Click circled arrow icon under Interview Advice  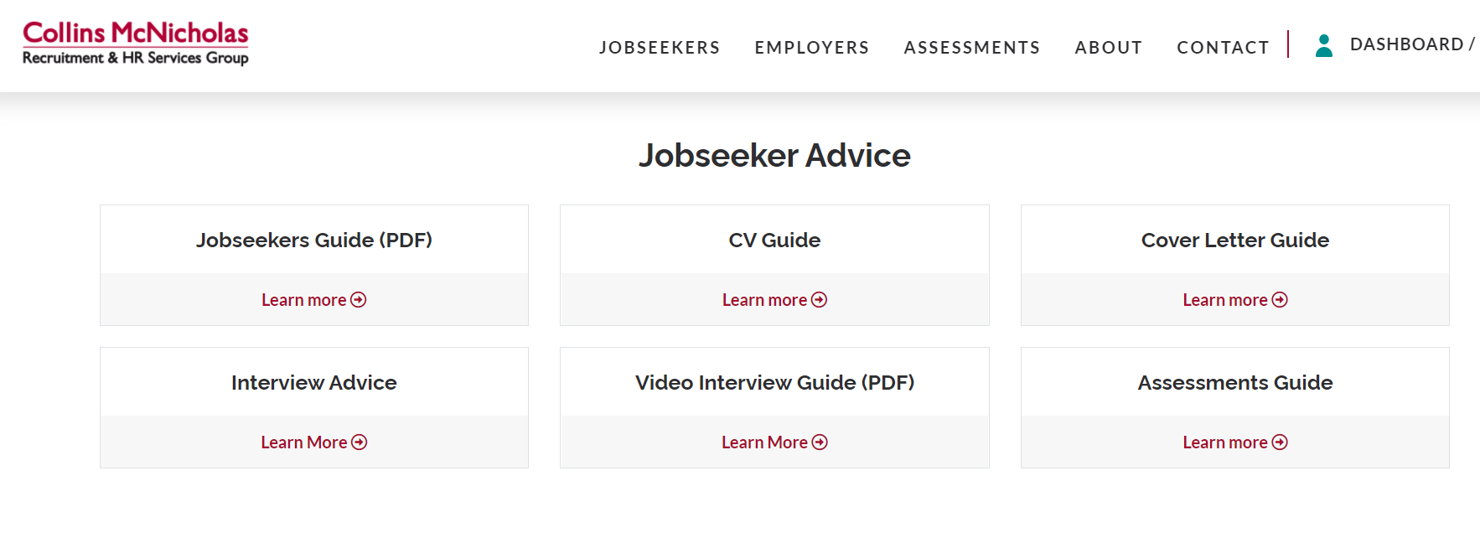click(360, 442)
